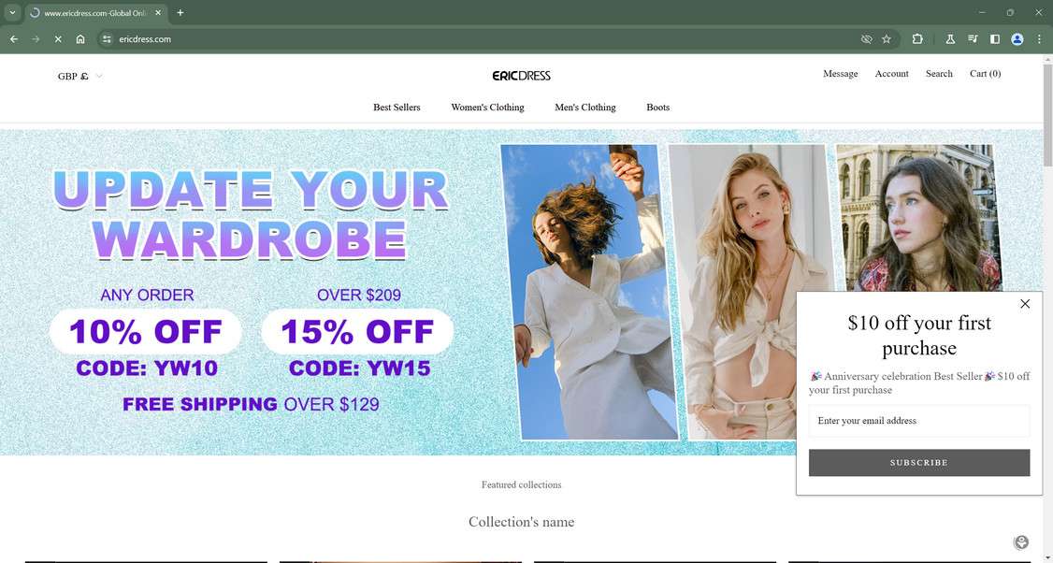Open the Women's Clothing menu
The width and height of the screenshot is (1053, 563).
click(x=487, y=107)
